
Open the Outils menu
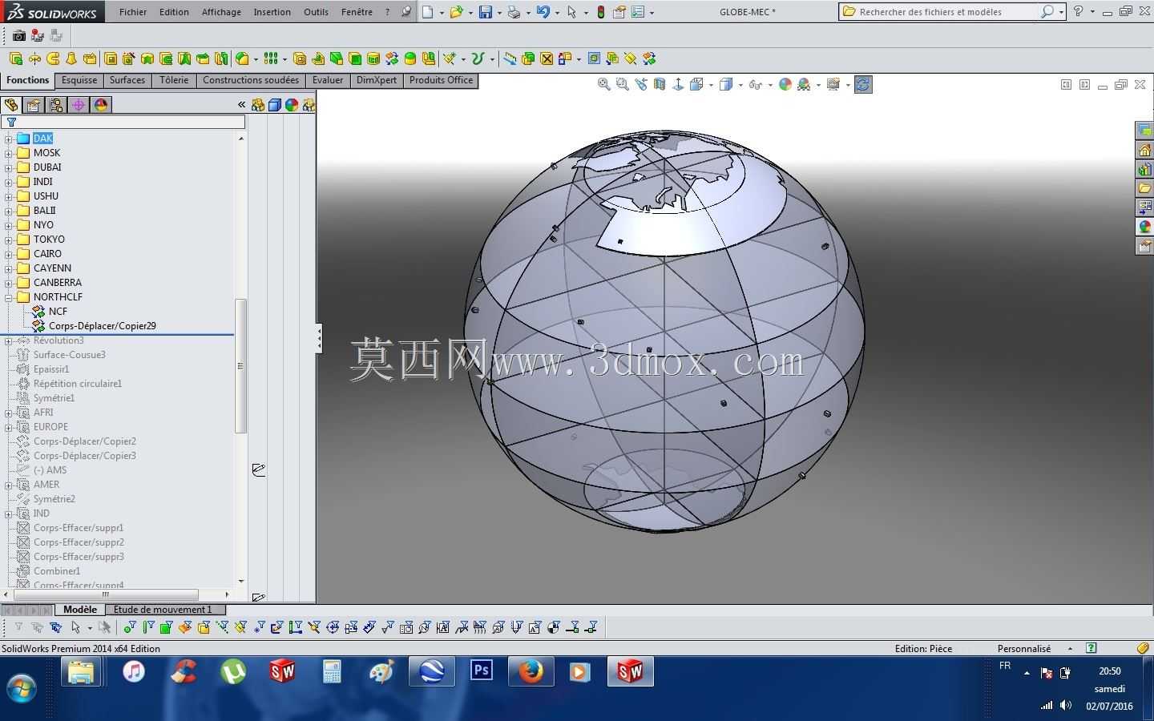coord(316,12)
